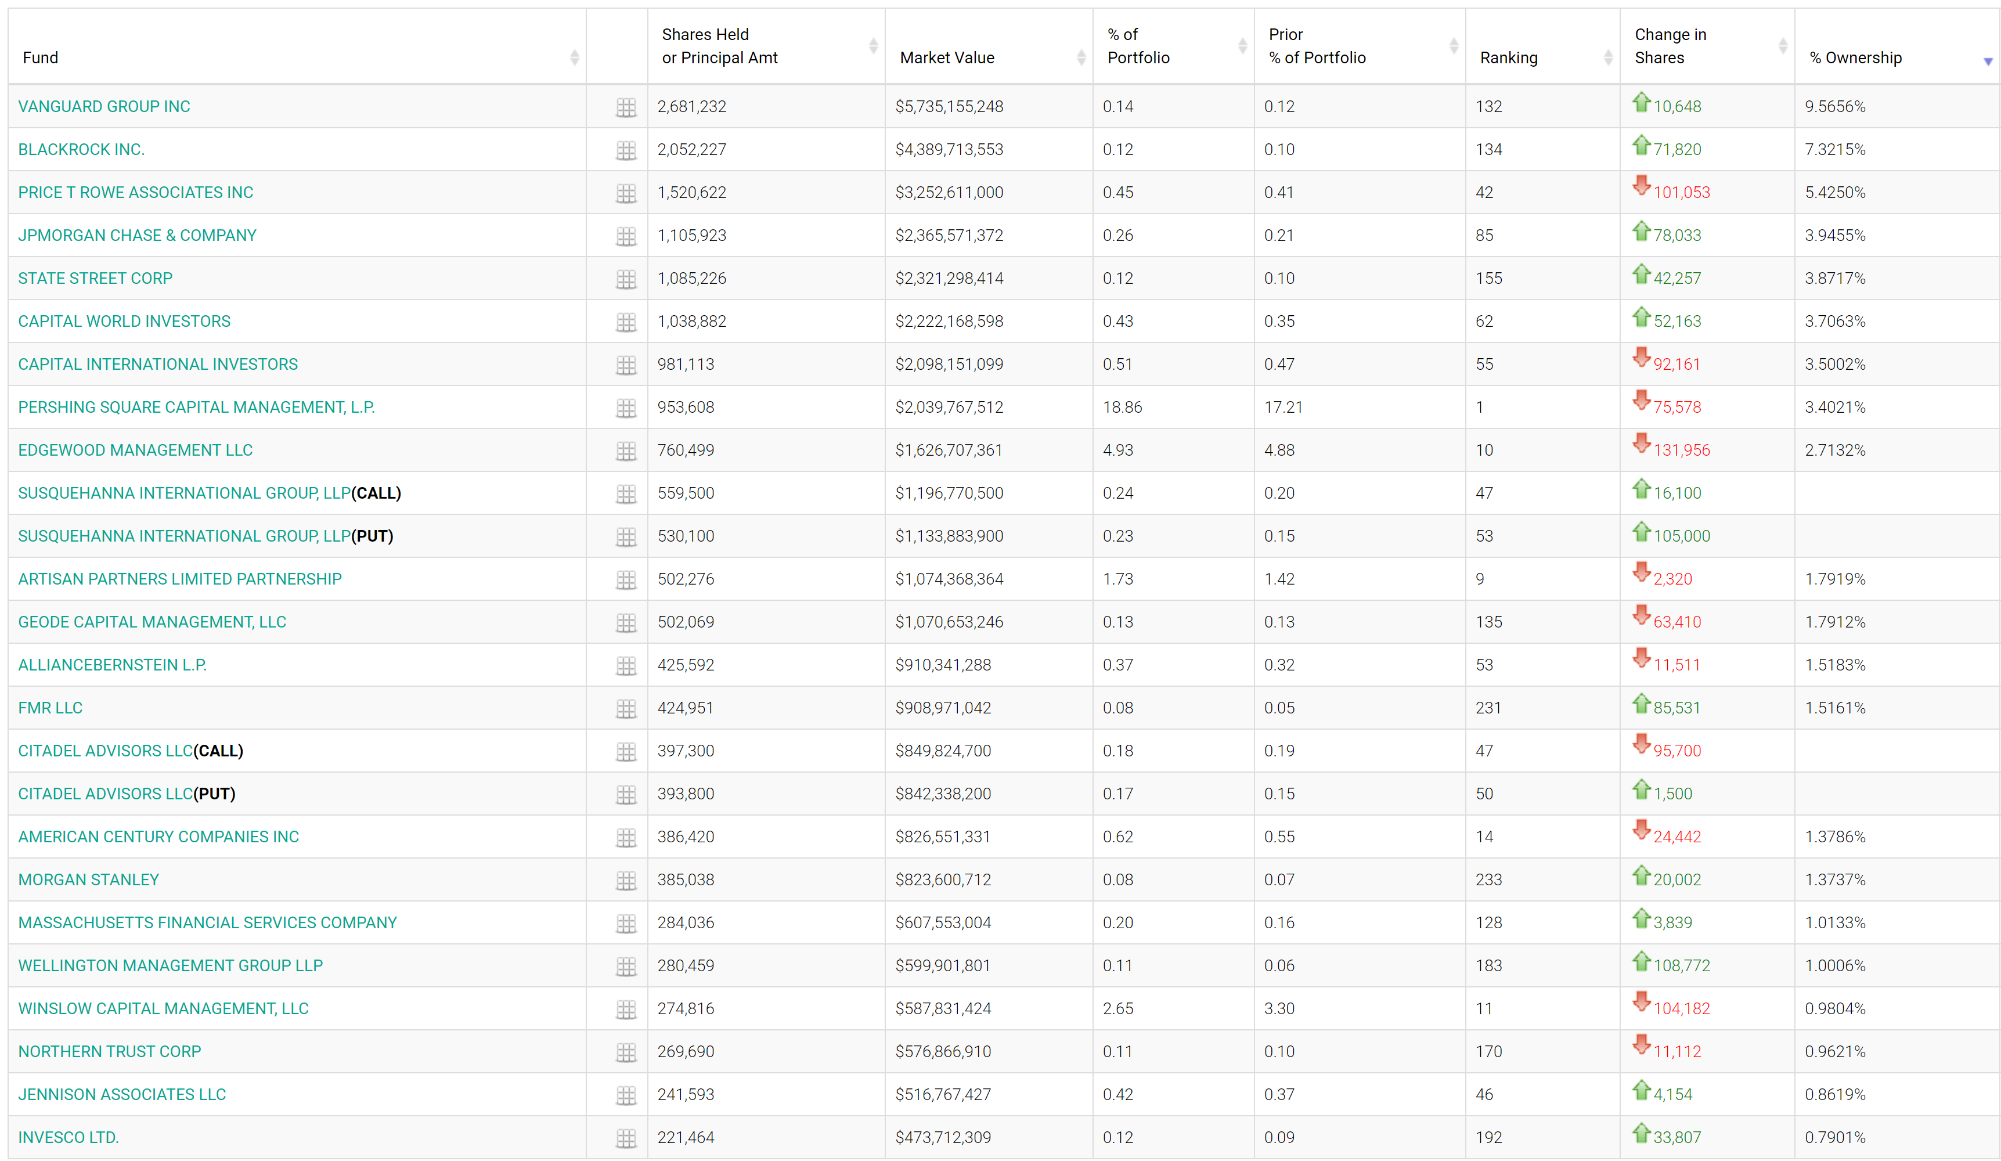Open grid icon for Geode Capital Management row
The image size is (2001, 1161).
click(626, 623)
